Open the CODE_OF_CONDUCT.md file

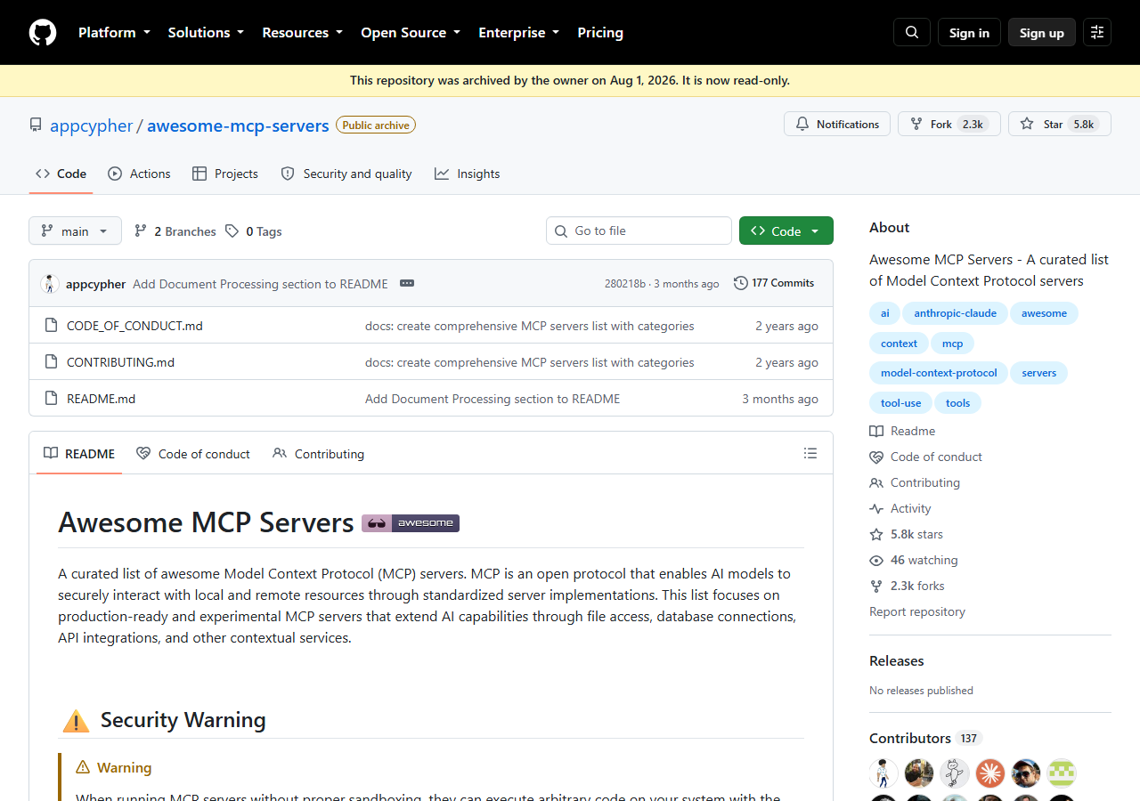(x=134, y=326)
